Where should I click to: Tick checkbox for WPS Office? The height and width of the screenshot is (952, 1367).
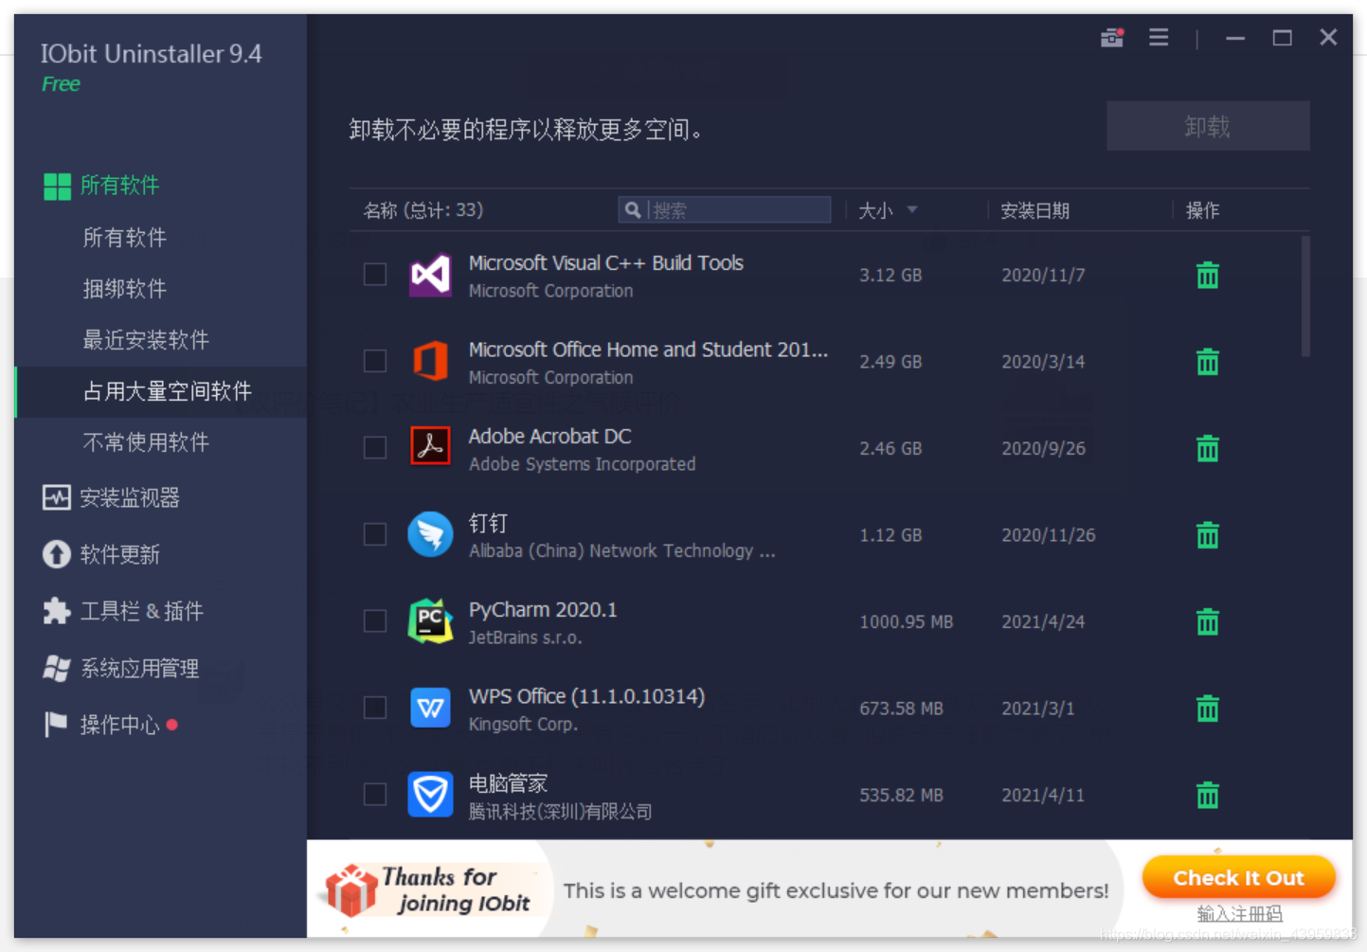375,709
